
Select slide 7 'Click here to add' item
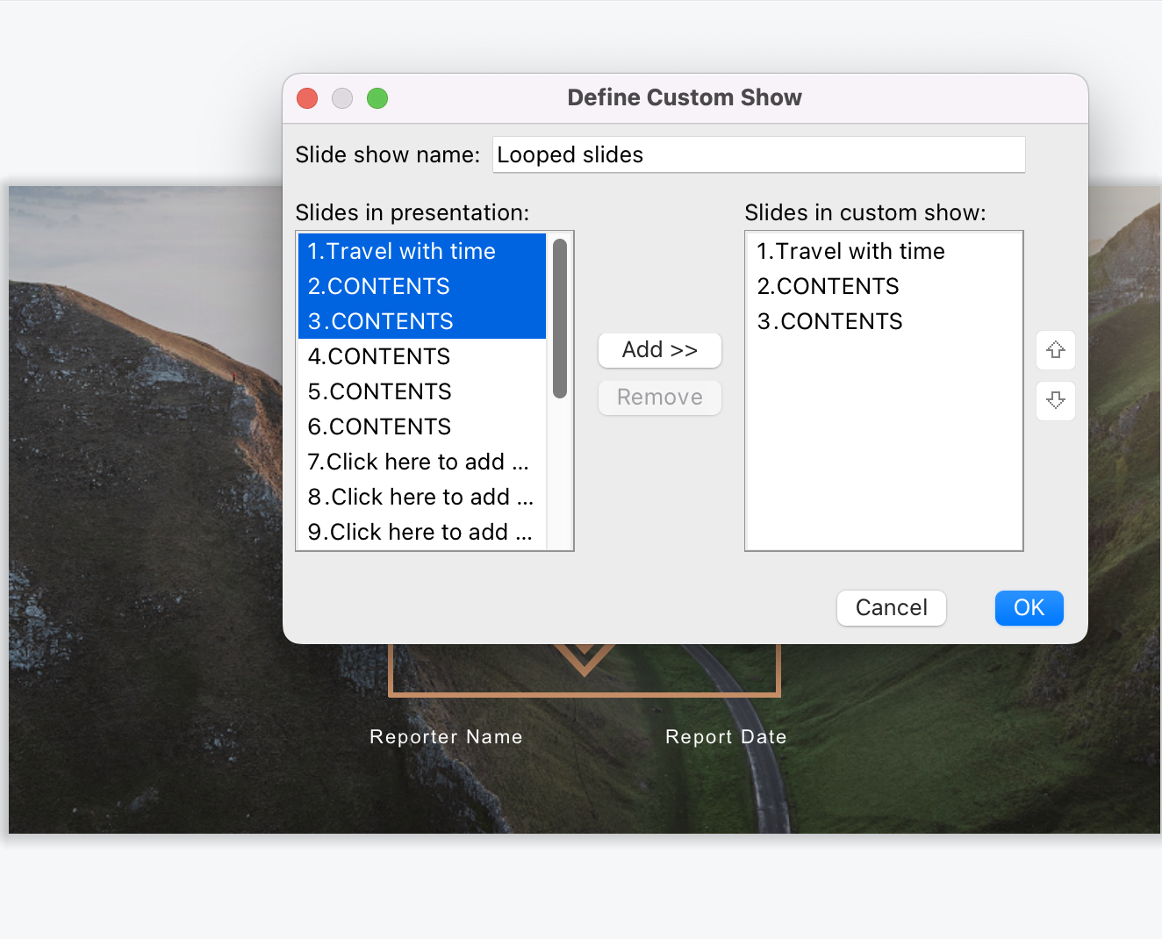point(422,462)
